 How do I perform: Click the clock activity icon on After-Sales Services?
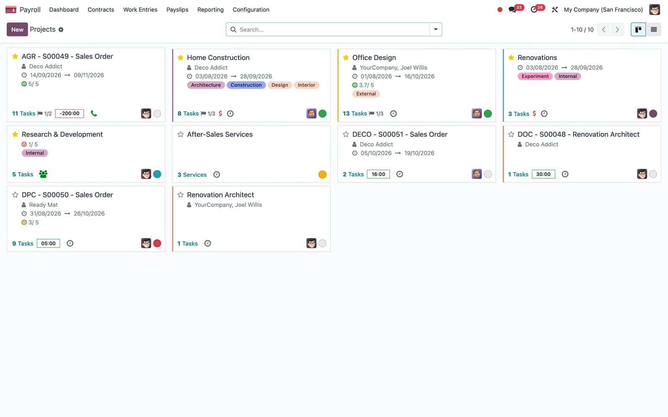217,174
